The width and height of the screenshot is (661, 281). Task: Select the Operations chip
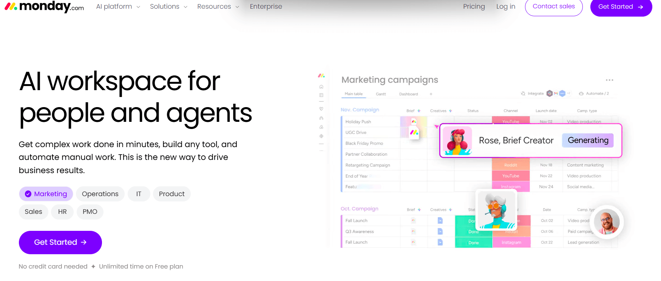[x=100, y=194]
